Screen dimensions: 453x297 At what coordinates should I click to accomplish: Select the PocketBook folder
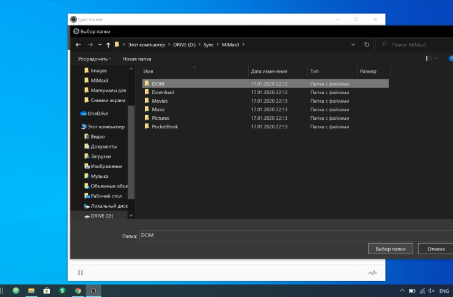pyautogui.click(x=164, y=127)
